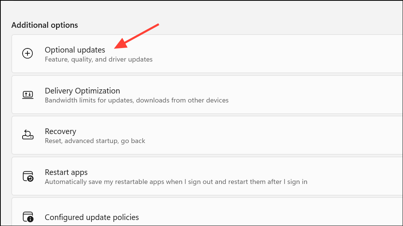Click "Reset, advanced startup, go back" text
This screenshot has height=226, width=403.
click(x=95, y=141)
